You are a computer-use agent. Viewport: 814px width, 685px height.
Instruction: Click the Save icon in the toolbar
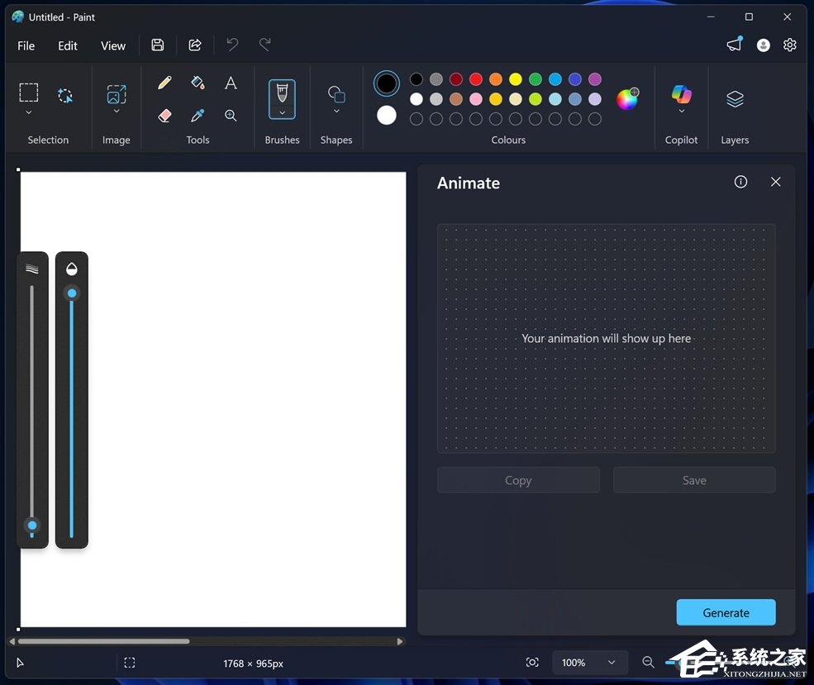(157, 45)
